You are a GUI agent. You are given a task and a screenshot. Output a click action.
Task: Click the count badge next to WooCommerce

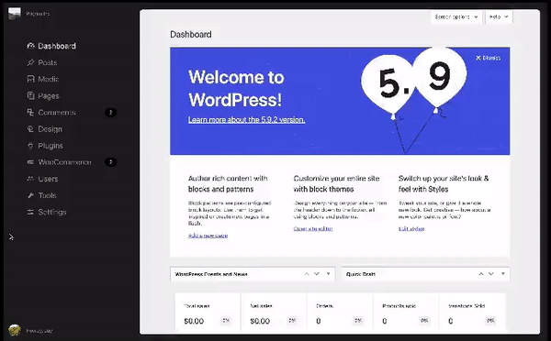111,162
